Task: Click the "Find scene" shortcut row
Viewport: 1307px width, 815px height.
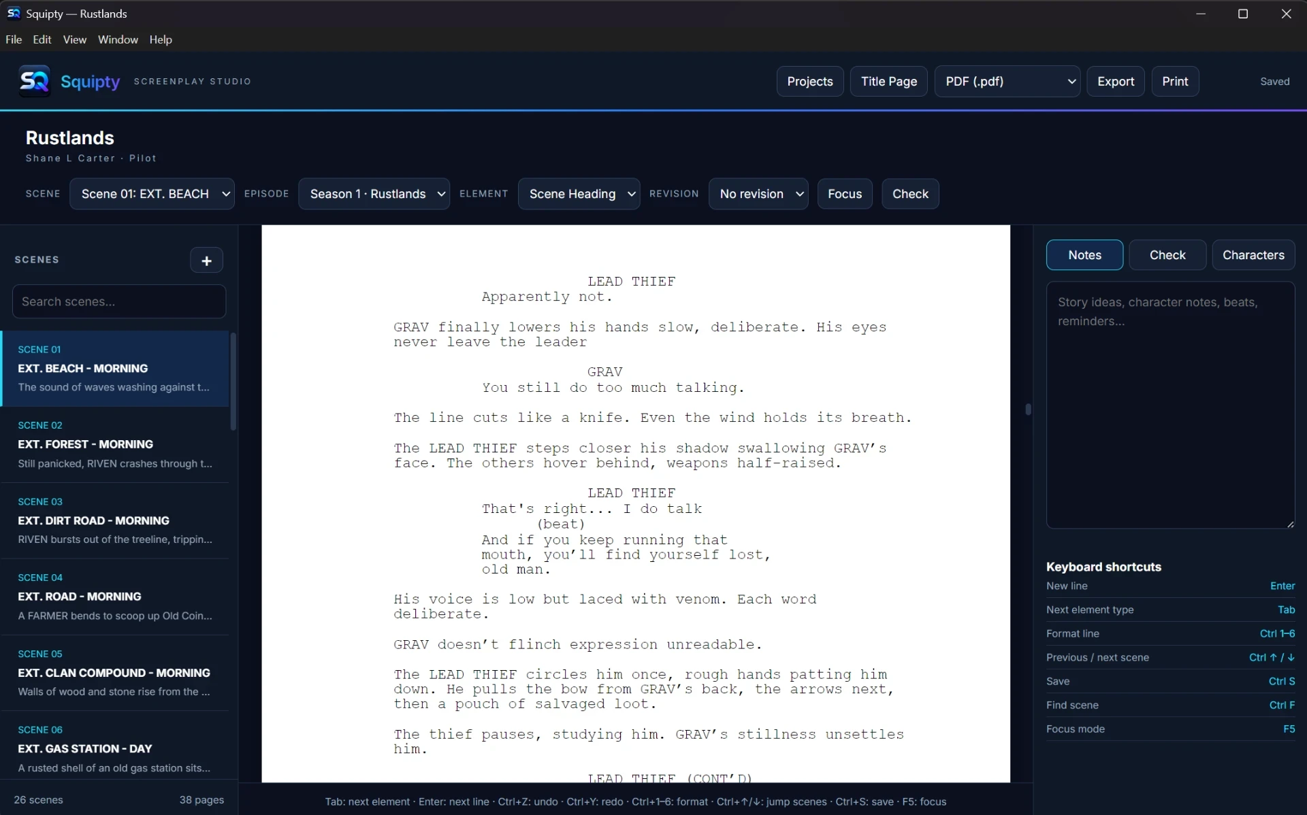Action: (1170, 705)
